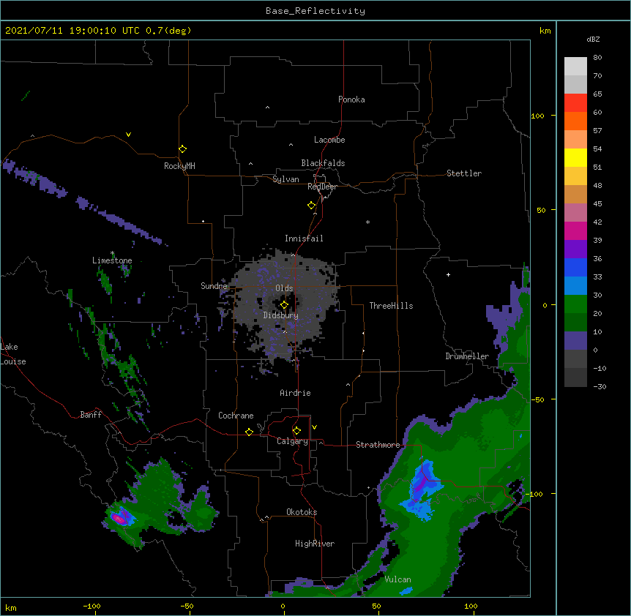631x616 pixels.
Task: Click the blue 36-33 dBZ legend swatch
Action: coord(575,267)
